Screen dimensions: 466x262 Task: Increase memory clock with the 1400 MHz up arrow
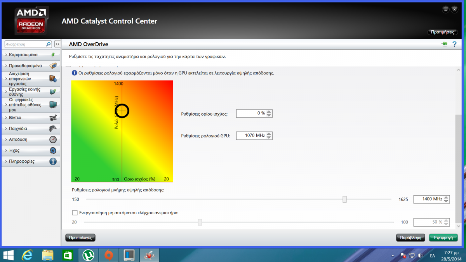[x=447, y=197]
